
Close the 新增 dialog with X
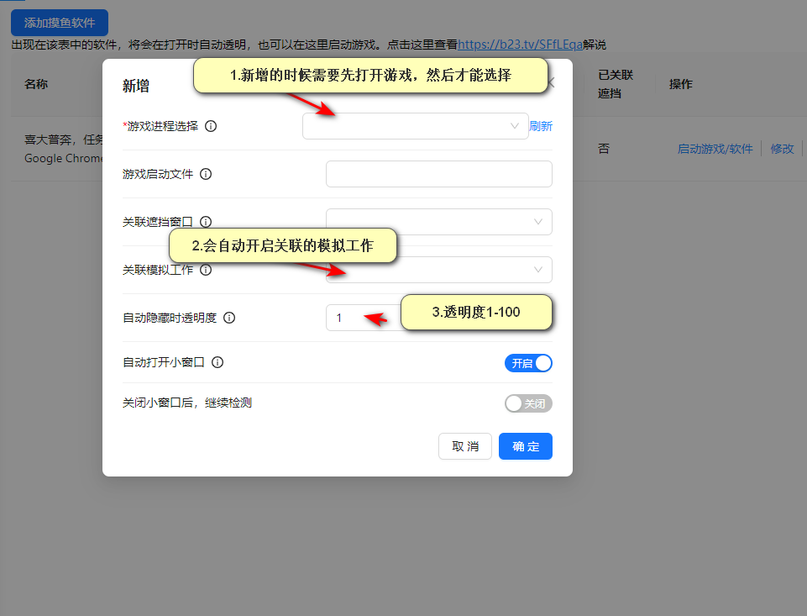click(x=552, y=83)
